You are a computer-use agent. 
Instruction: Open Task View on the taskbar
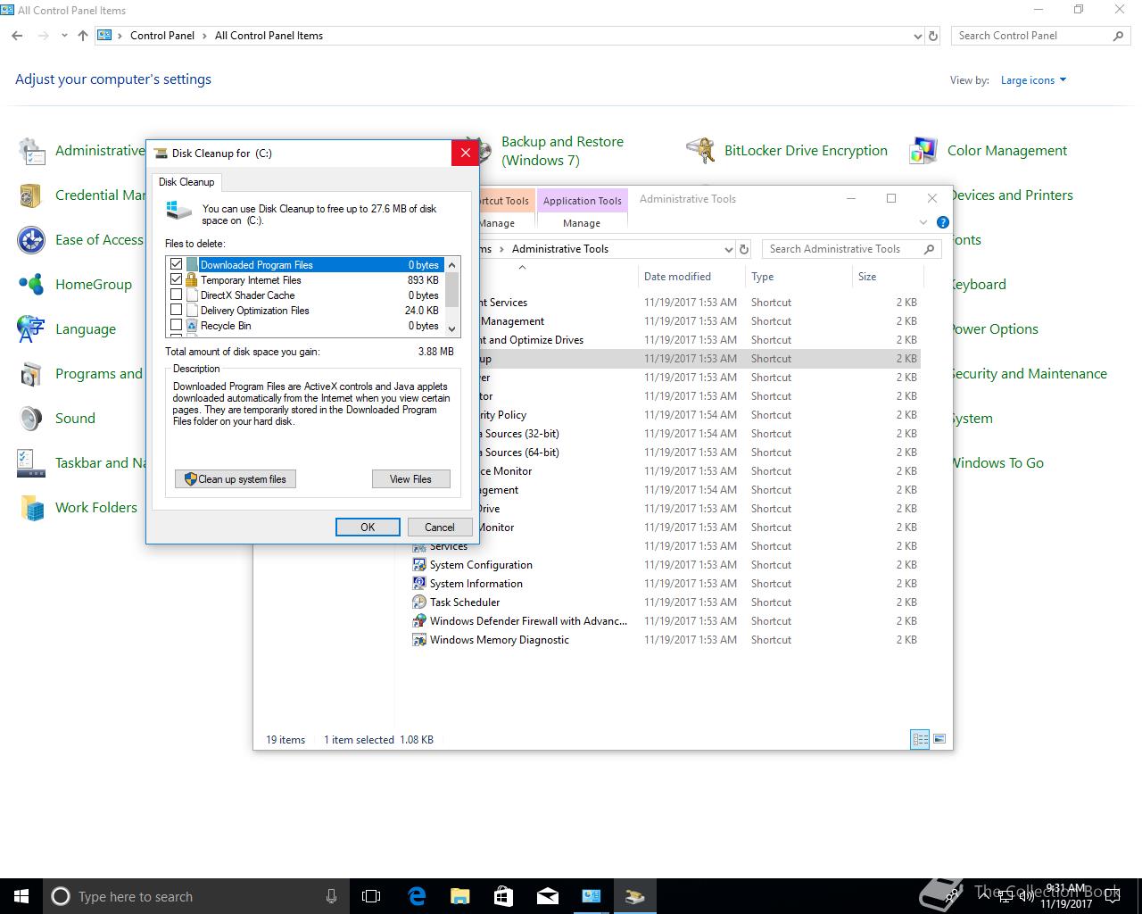(371, 896)
